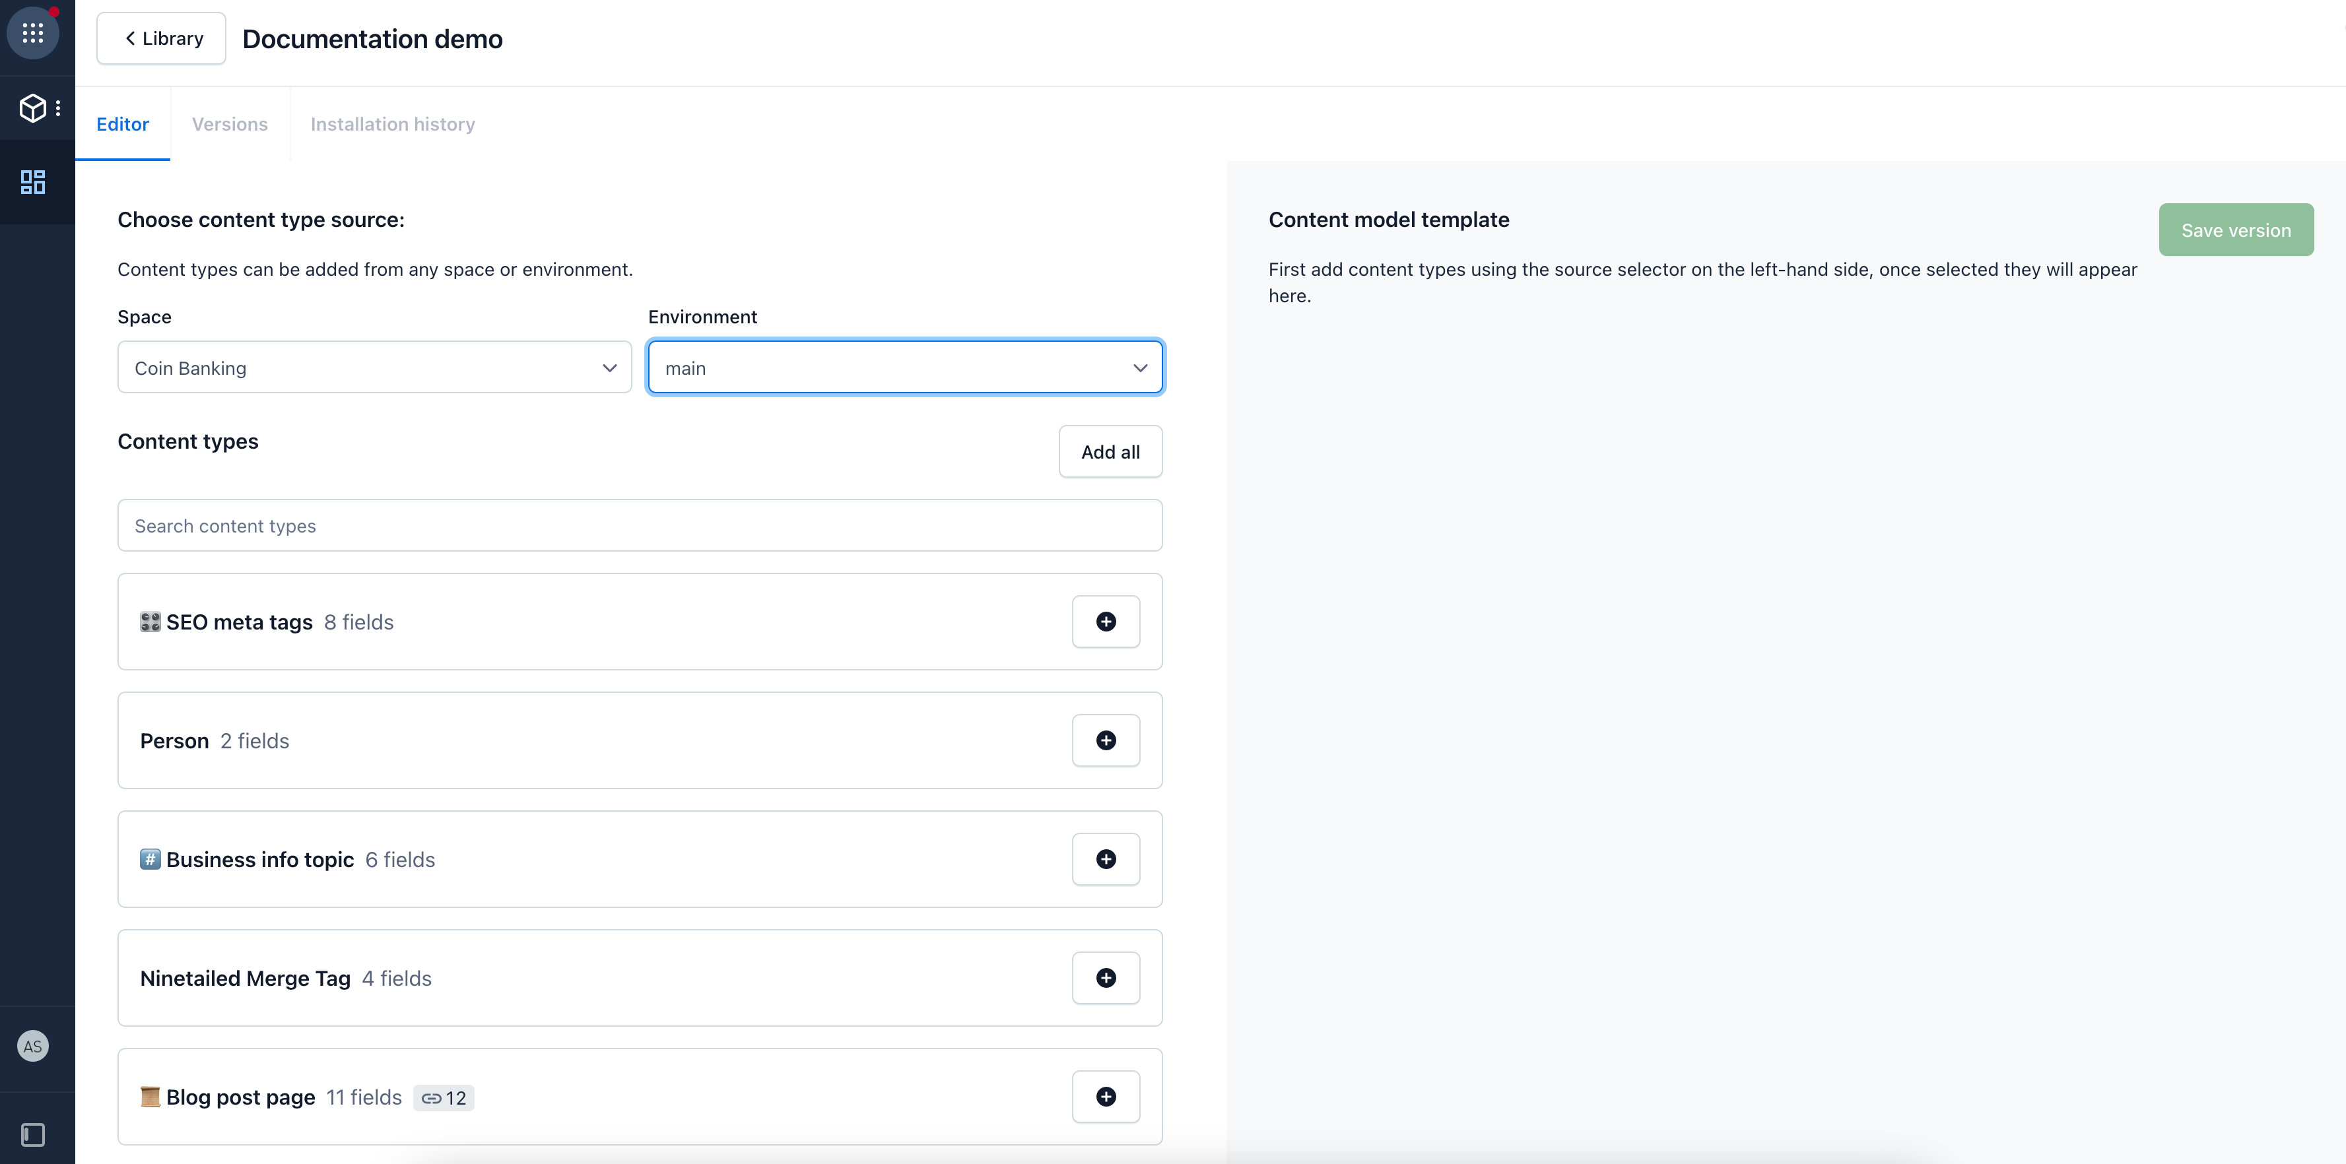This screenshot has height=1164, width=2346.
Task: Add Person content type with plus icon
Action: point(1106,741)
